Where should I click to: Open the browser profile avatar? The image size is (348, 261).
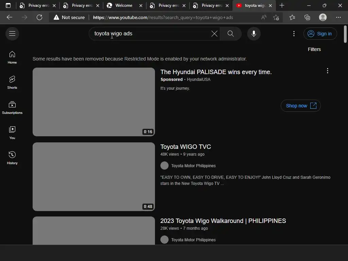point(323,17)
